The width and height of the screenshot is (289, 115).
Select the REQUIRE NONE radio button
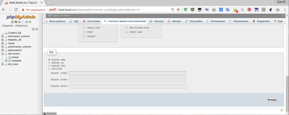pyautogui.click(x=49, y=60)
